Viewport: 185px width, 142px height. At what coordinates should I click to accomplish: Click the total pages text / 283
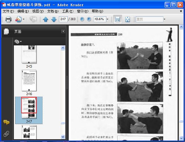[x=72, y=19]
